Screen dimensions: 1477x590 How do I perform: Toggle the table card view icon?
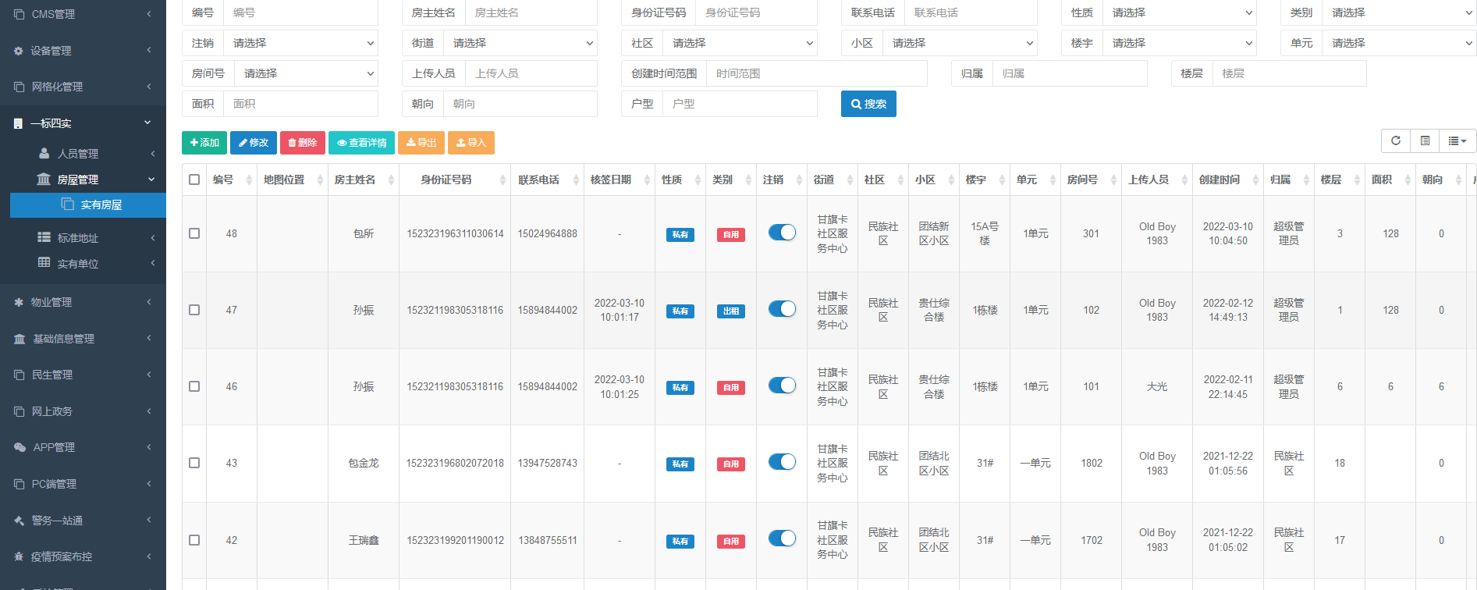pos(1425,141)
